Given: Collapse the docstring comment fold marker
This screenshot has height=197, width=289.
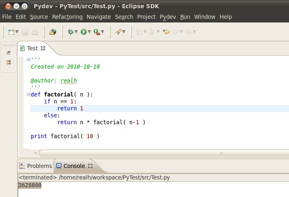Looking at the screenshot, I should click(28, 60).
